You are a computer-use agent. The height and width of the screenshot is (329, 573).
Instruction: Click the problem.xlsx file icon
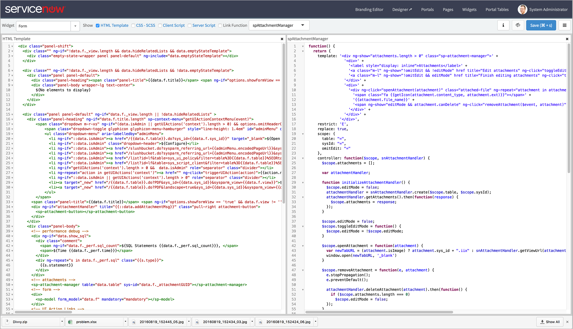tap(70, 322)
